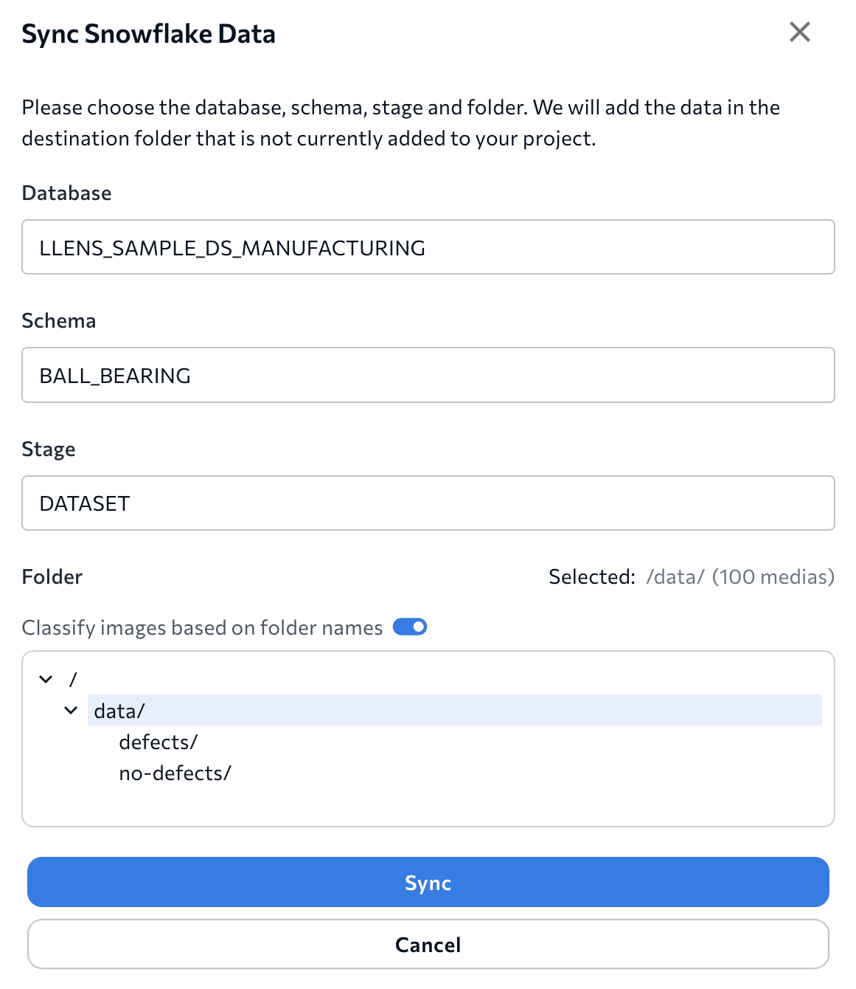
Task: Collapse the data/ folder chevron
Action: pyautogui.click(x=71, y=710)
